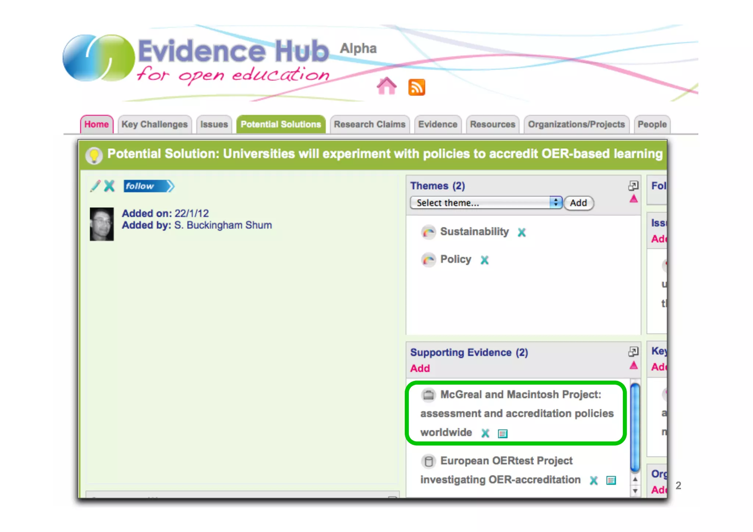This screenshot has width=753, height=532.
Task: Open the Research Claims tab
Action: [x=370, y=125]
